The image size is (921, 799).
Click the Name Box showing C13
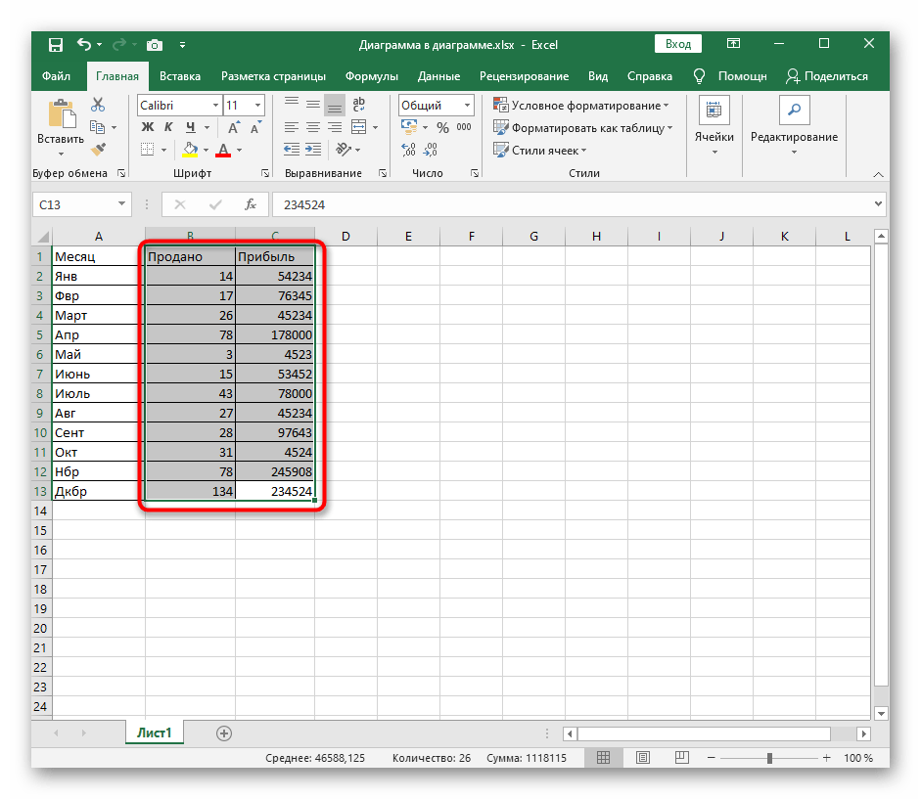click(73, 204)
